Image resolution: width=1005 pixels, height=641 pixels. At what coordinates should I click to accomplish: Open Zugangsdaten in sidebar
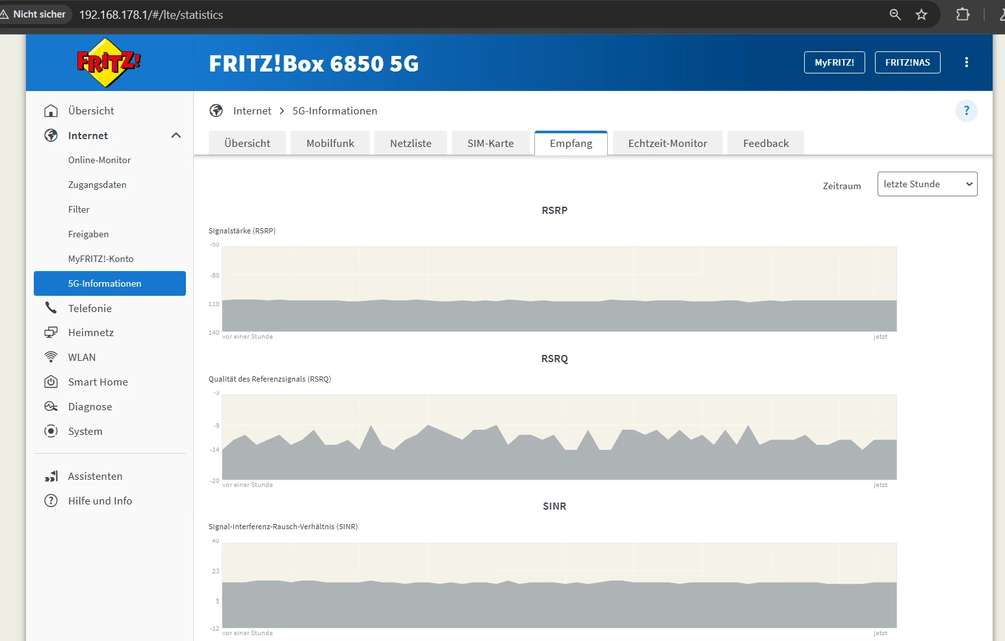pos(98,185)
